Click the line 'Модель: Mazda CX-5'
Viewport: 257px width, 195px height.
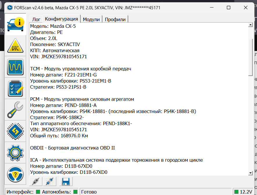pyautogui.click(x=53, y=26)
